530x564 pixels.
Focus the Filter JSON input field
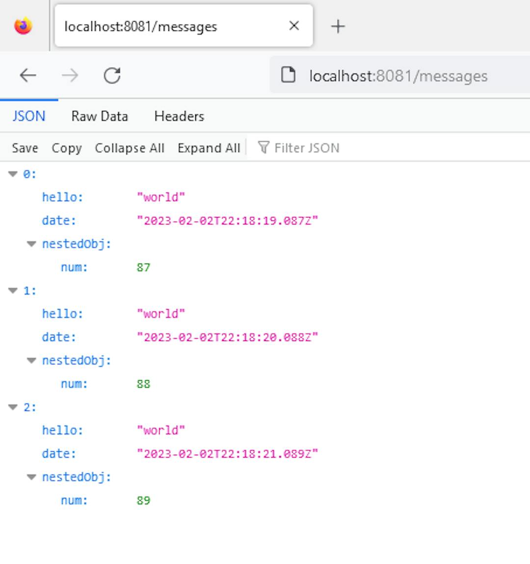(x=393, y=148)
